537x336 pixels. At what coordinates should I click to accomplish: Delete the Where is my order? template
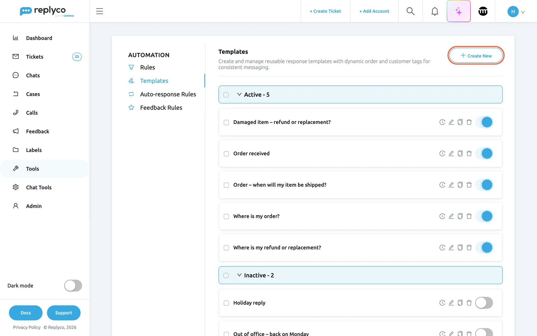coord(469,216)
